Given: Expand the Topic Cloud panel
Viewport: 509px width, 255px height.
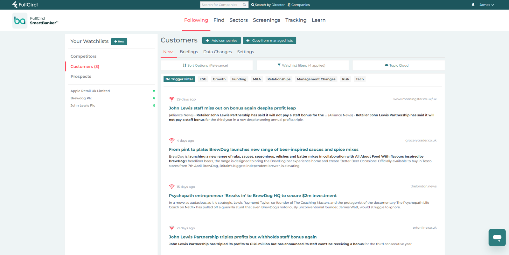Looking at the screenshot, I should pyautogui.click(x=399, y=65).
